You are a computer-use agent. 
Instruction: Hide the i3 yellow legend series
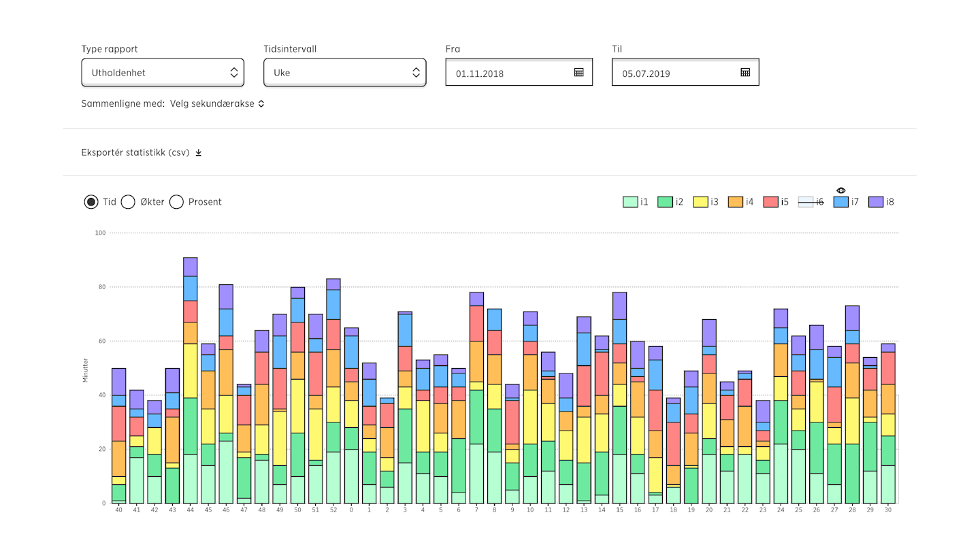700,202
